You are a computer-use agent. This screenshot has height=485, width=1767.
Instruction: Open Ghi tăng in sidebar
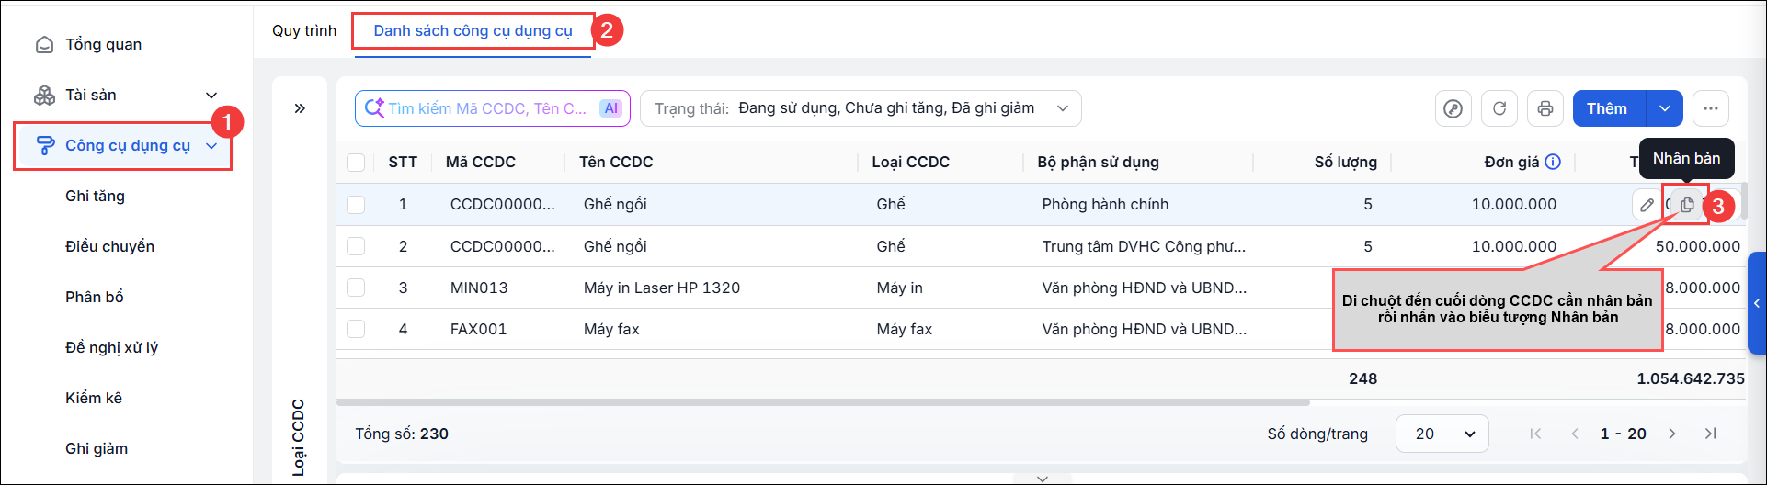coord(96,196)
